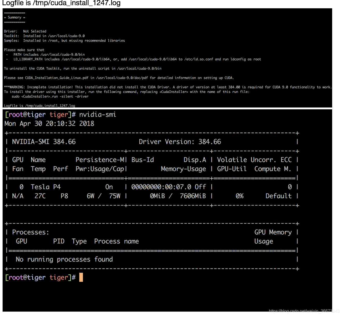The image size is (342, 316).
Task: Click the 'Please make sure that' line
Action: pyautogui.click(x=24, y=50)
